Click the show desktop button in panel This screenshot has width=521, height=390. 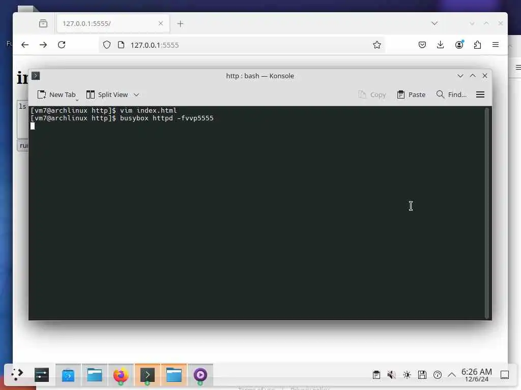pyautogui.click(x=505, y=375)
